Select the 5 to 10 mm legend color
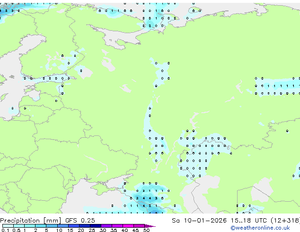The width and height of the screenshot is (300, 232). [x=52, y=226]
